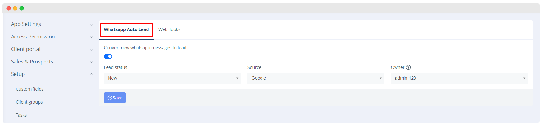542x126 pixels.
Task: Open the Lead status dropdown showing New
Action: coord(172,78)
